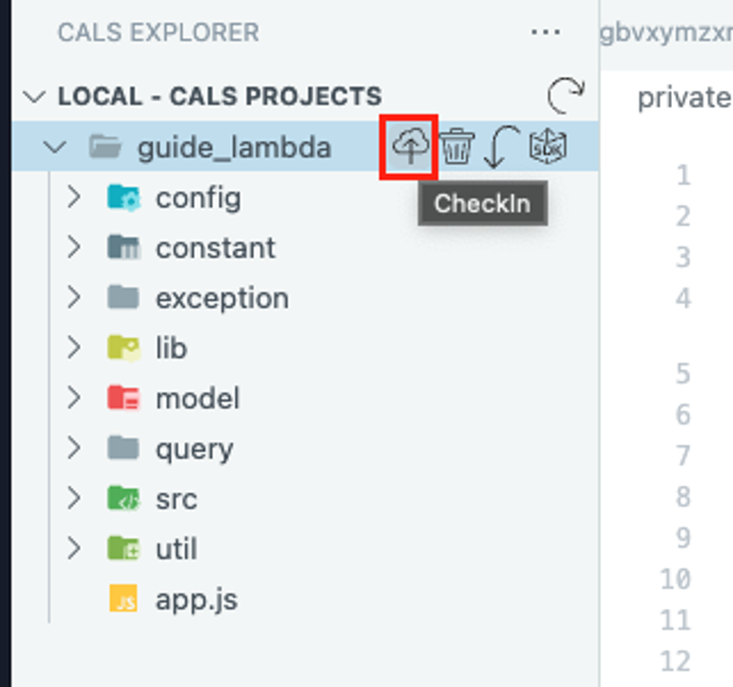Delete guide_lambda with the trash icon

click(457, 146)
